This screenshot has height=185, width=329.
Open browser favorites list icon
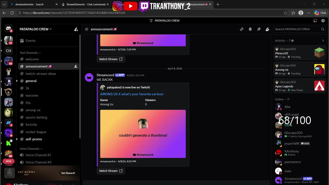tap(293, 13)
